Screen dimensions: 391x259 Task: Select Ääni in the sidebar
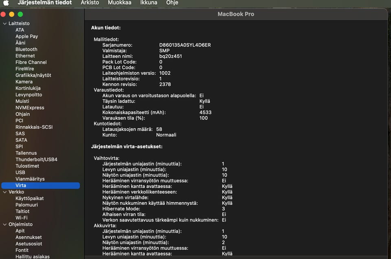(20, 43)
